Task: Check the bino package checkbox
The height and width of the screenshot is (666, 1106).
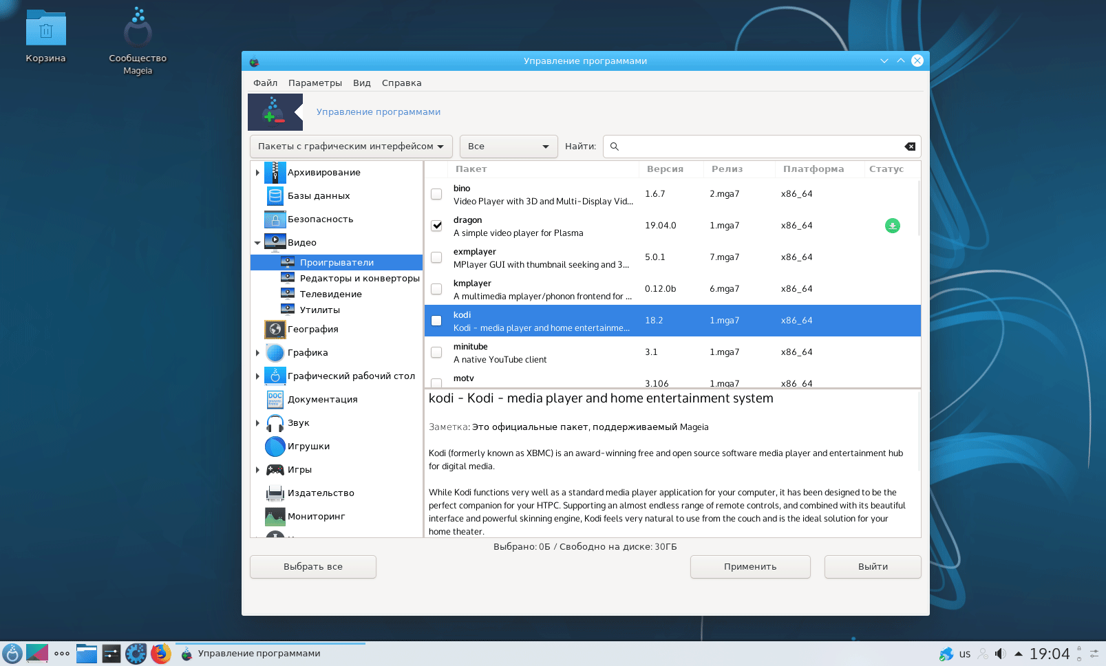Action: pyautogui.click(x=436, y=194)
